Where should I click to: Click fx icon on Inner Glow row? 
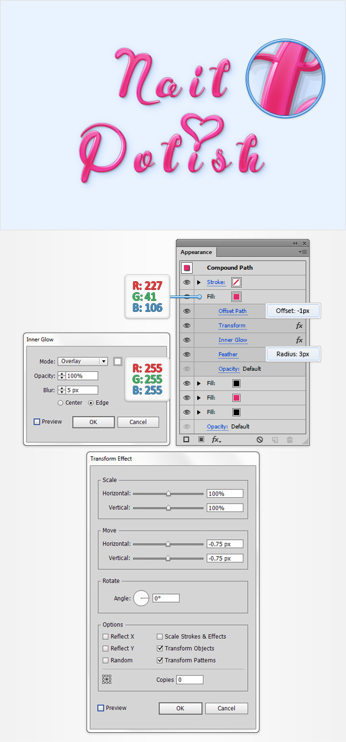point(299,340)
